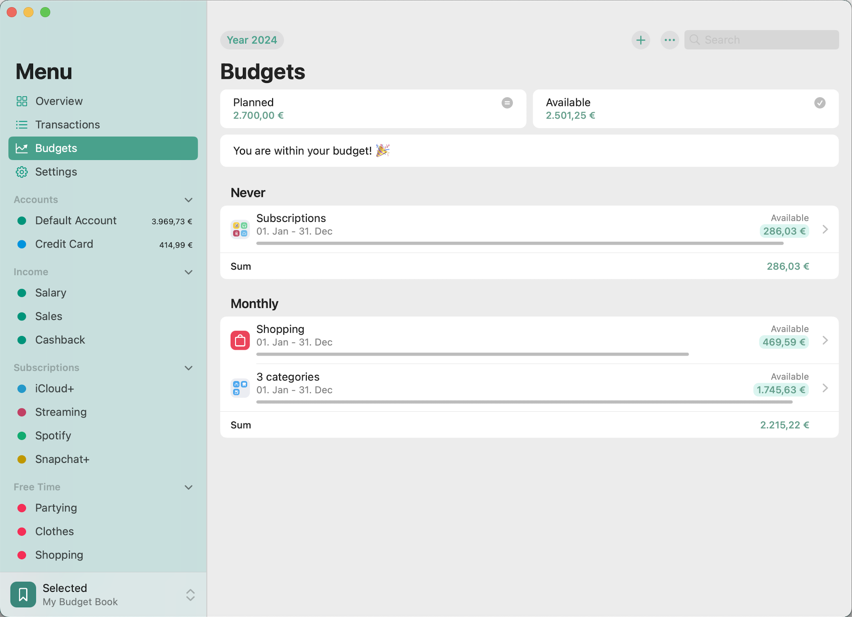
Task: Click the red Shopping bag budget icon
Action: [240, 340]
